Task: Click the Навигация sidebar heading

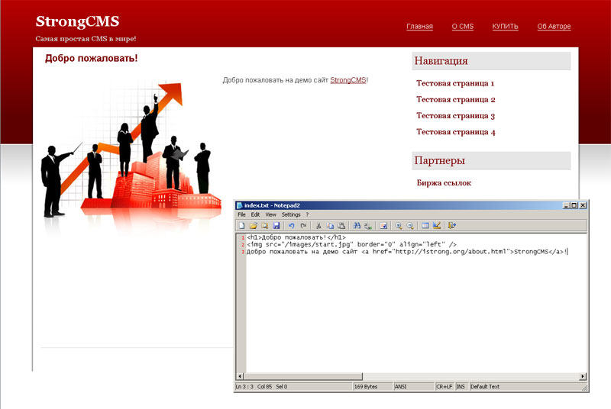Action: [x=441, y=61]
